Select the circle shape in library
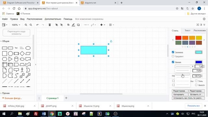The height and width of the screenshot is (117, 208). coord(10,53)
